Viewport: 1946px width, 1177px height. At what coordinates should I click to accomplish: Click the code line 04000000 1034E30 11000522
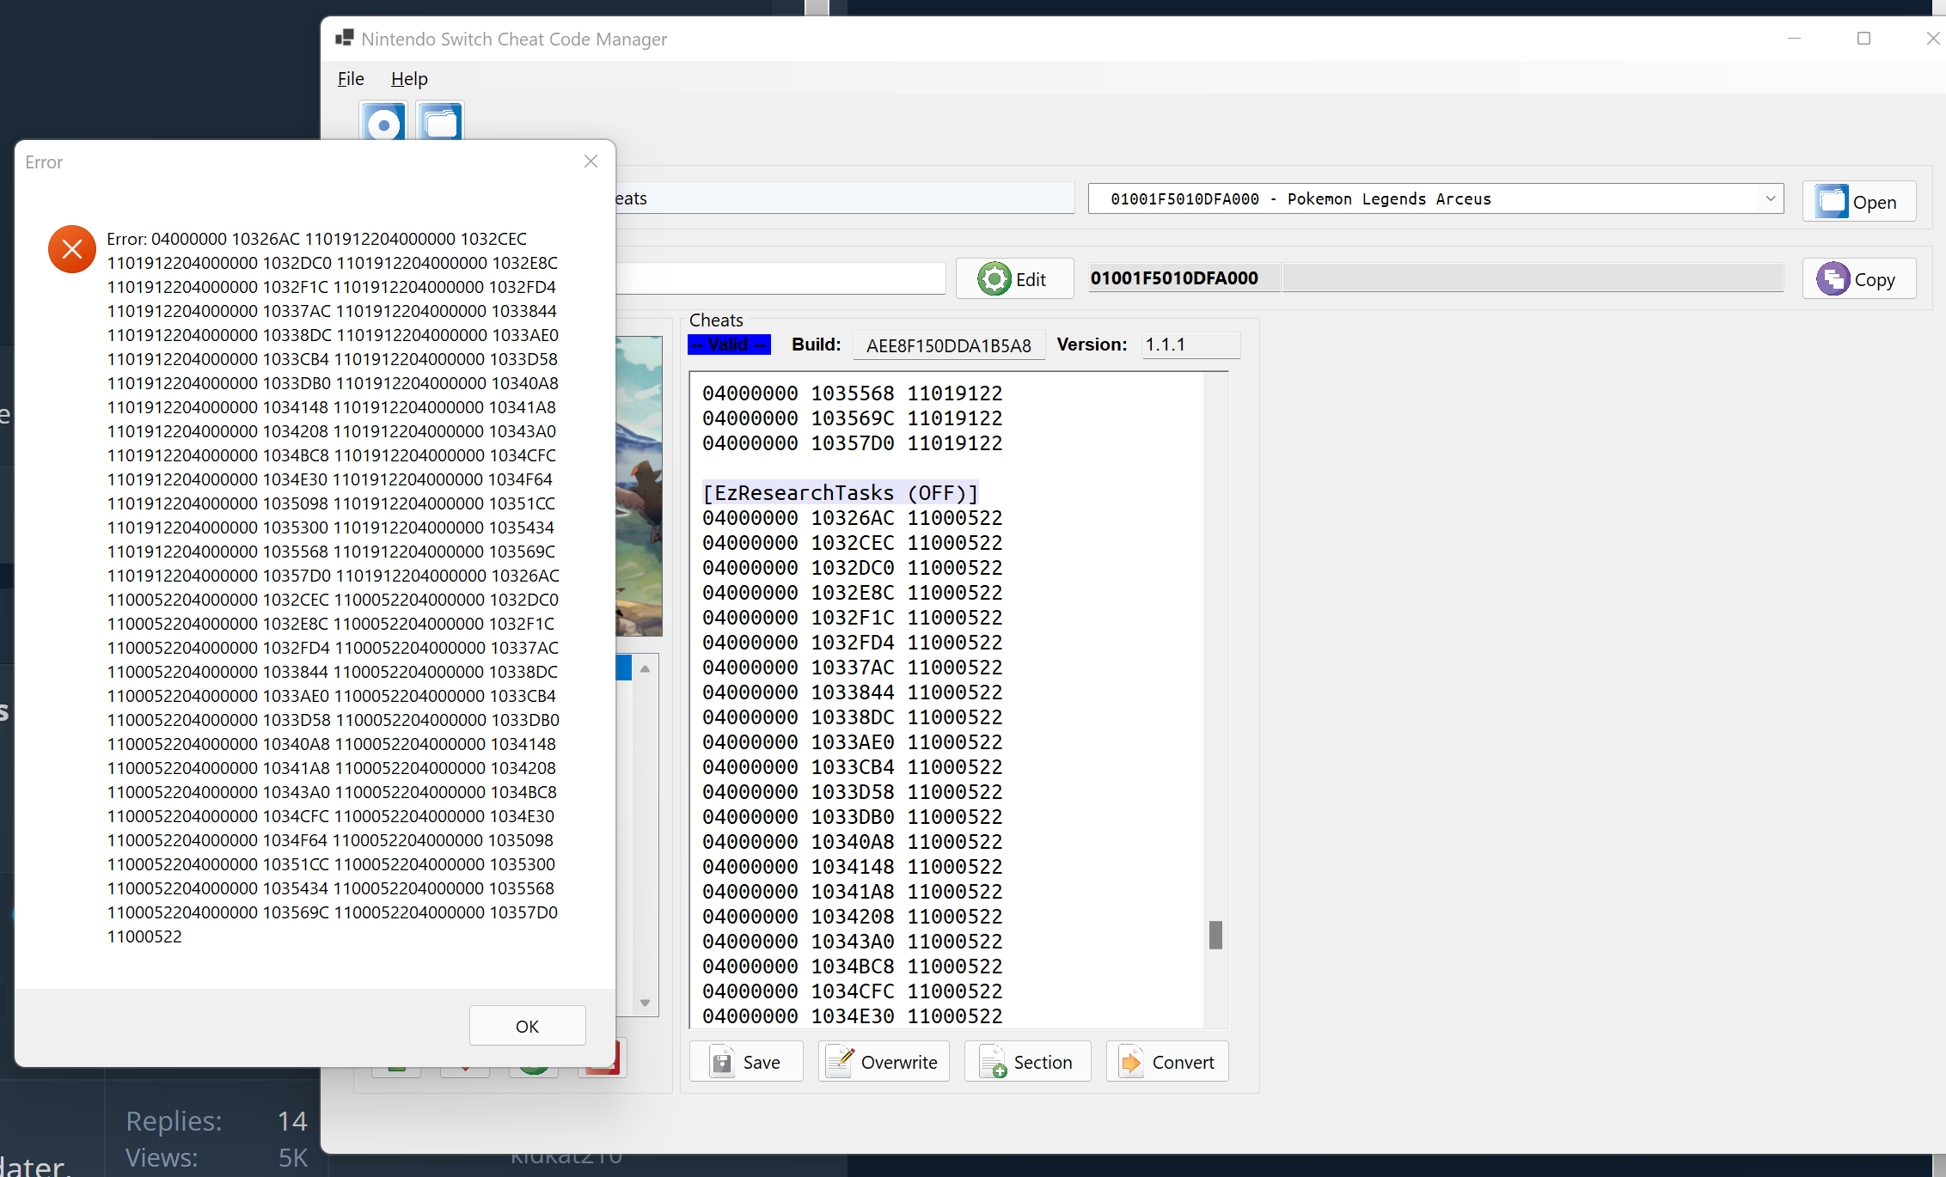tap(853, 1016)
